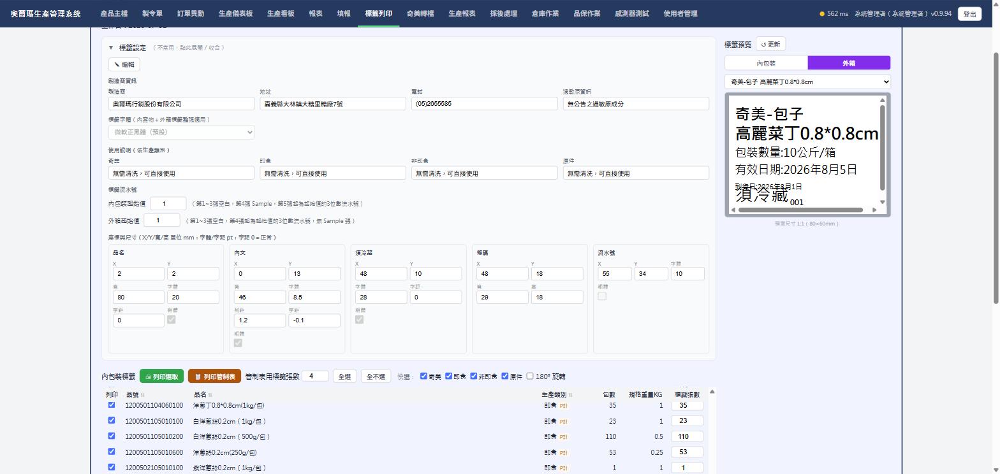Open 使用者管理 menu item
The width and height of the screenshot is (1000, 474).
[680, 13]
